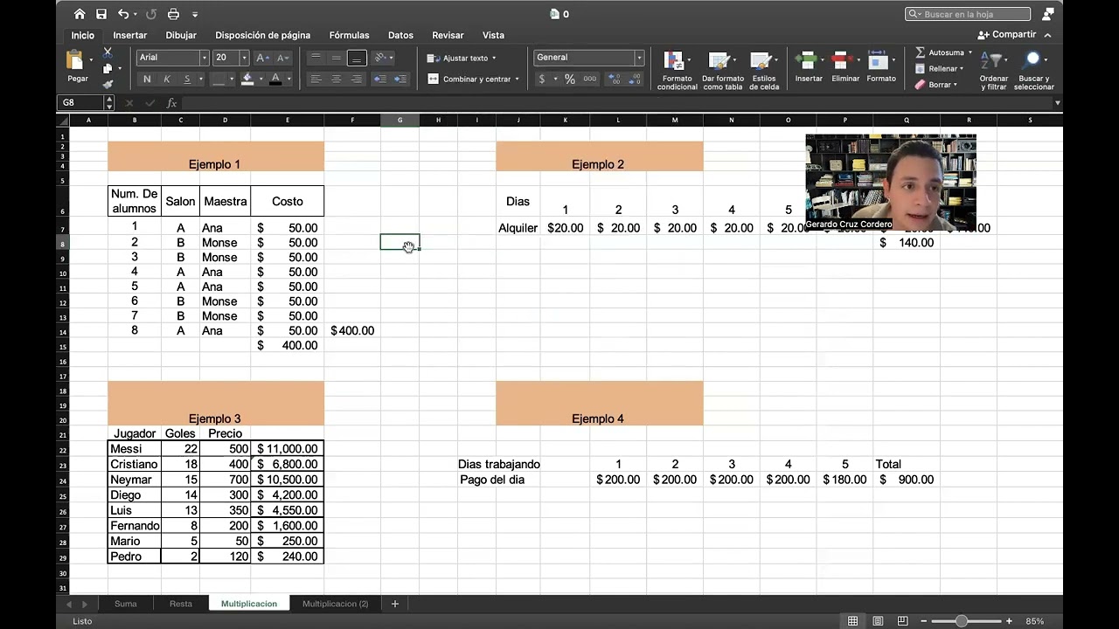This screenshot has height=629, width=1119.
Task: Apply percent style format
Action: coord(570,79)
